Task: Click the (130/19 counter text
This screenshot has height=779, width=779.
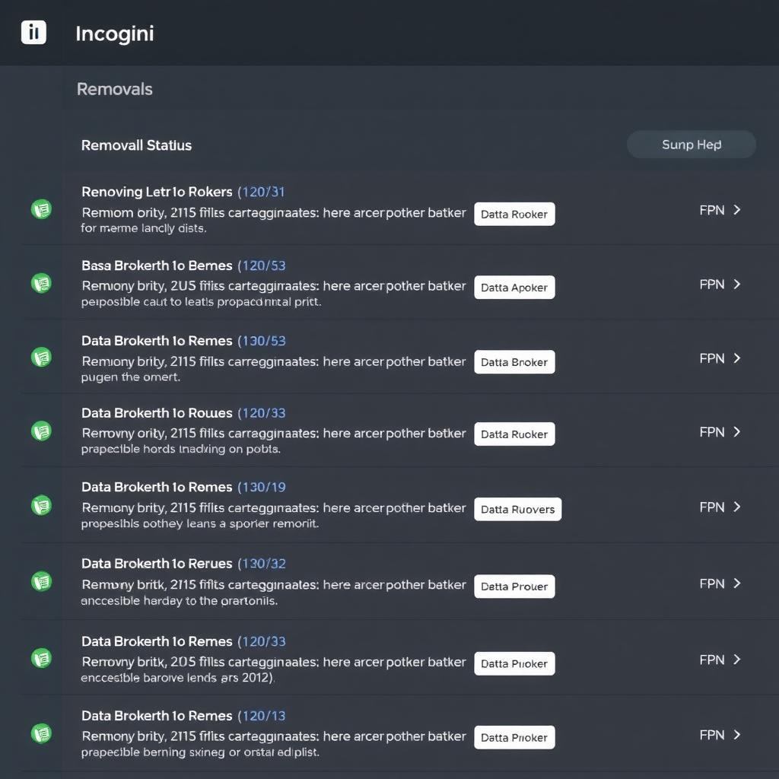Action: tap(262, 487)
